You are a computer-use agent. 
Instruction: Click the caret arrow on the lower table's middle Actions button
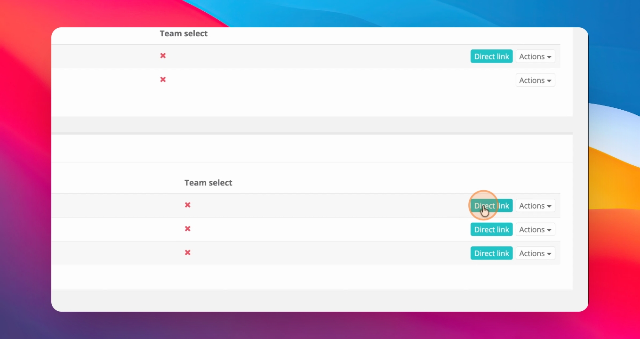click(x=549, y=230)
